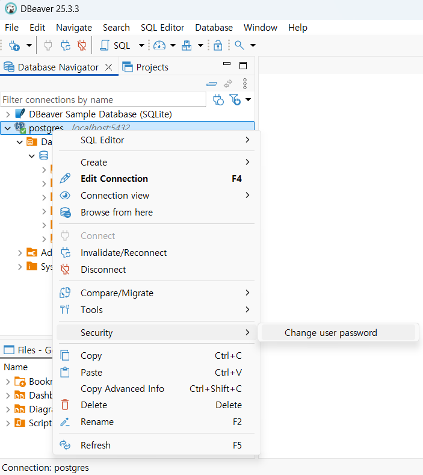Open the navigator View Menu dots
Image resolution: width=423 pixels, height=475 pixels.
245,84
